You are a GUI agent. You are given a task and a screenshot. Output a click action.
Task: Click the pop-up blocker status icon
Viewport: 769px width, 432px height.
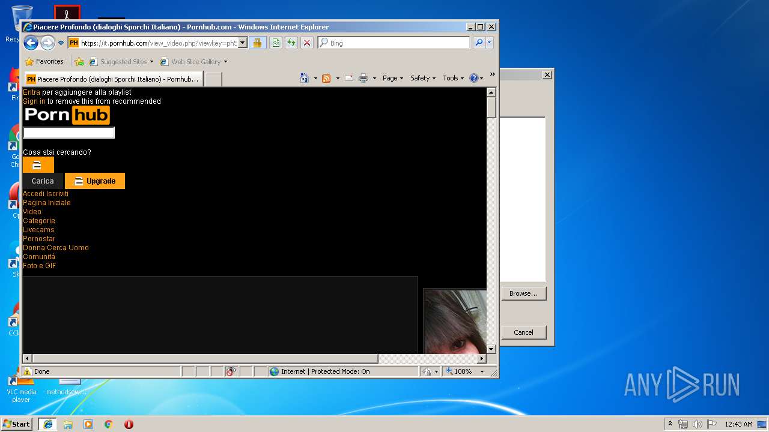click(231, 371)
